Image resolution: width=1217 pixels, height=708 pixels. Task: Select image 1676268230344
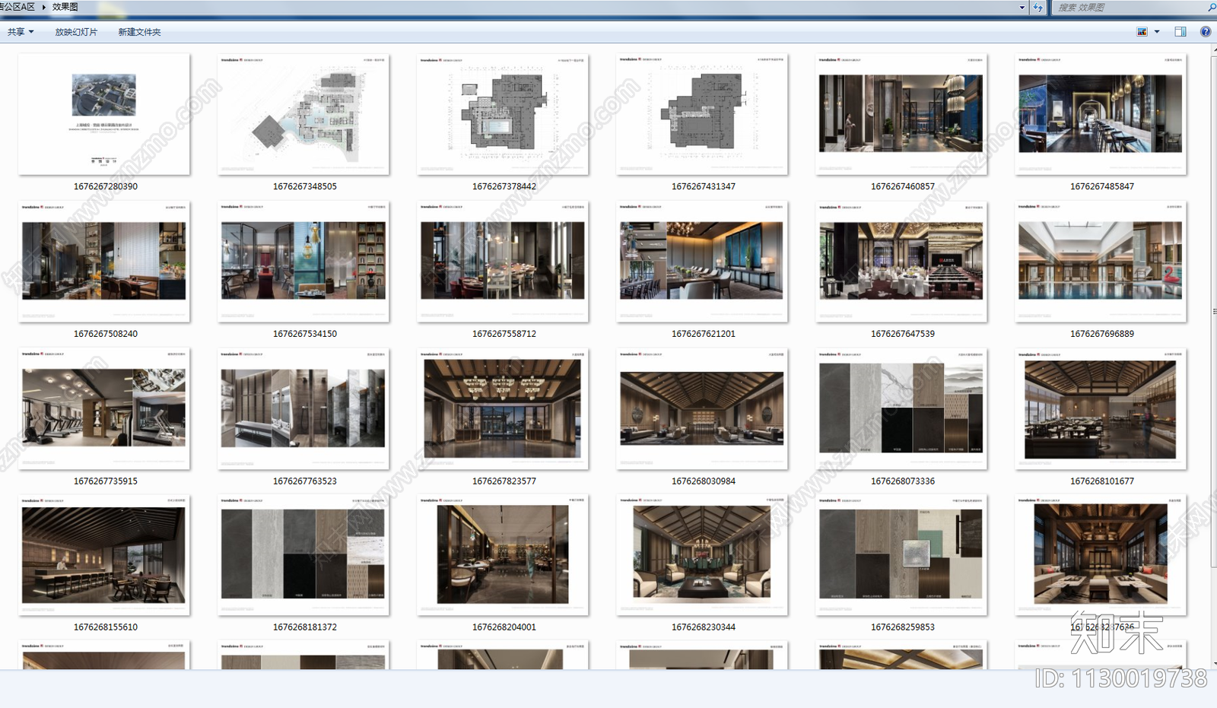[x=702, y=556]
